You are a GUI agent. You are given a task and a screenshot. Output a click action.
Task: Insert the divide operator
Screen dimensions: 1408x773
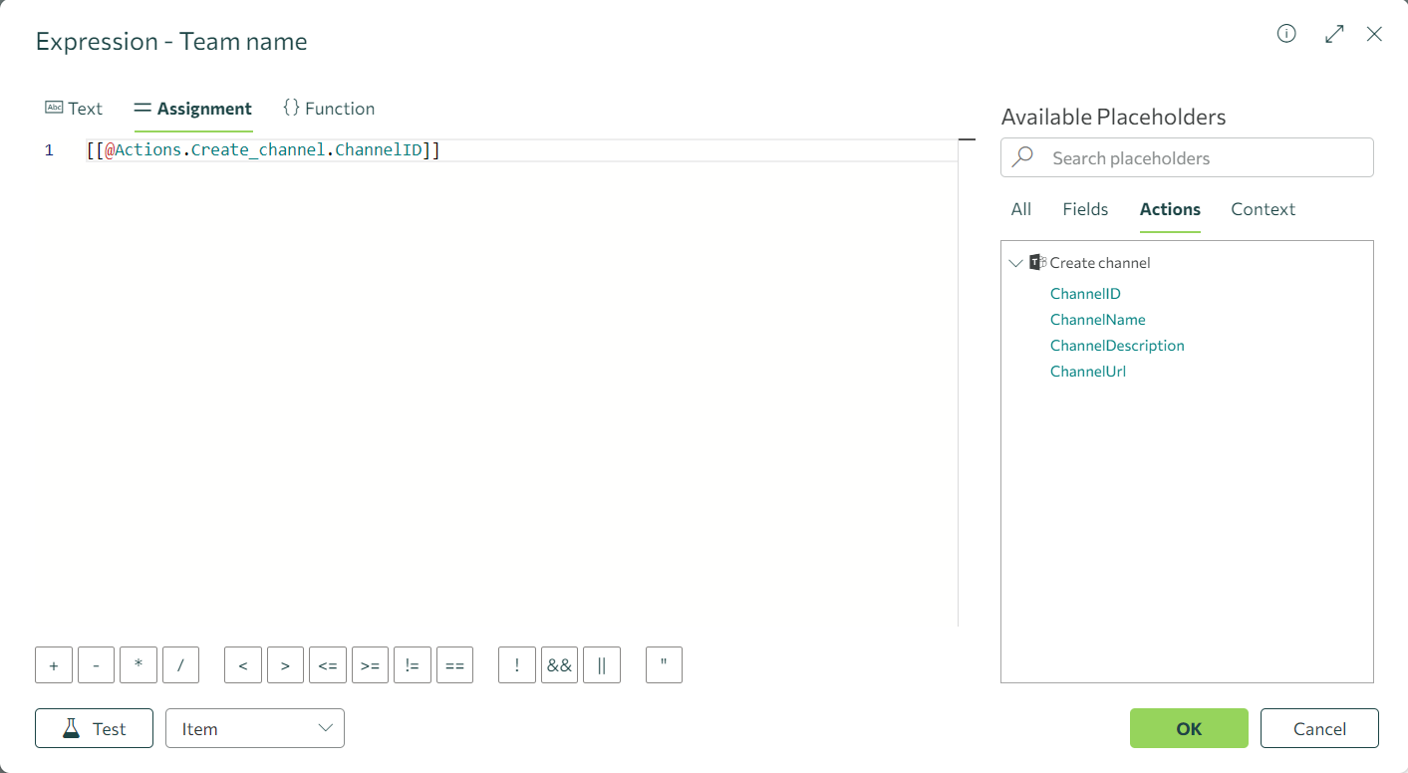pos(180,665)
